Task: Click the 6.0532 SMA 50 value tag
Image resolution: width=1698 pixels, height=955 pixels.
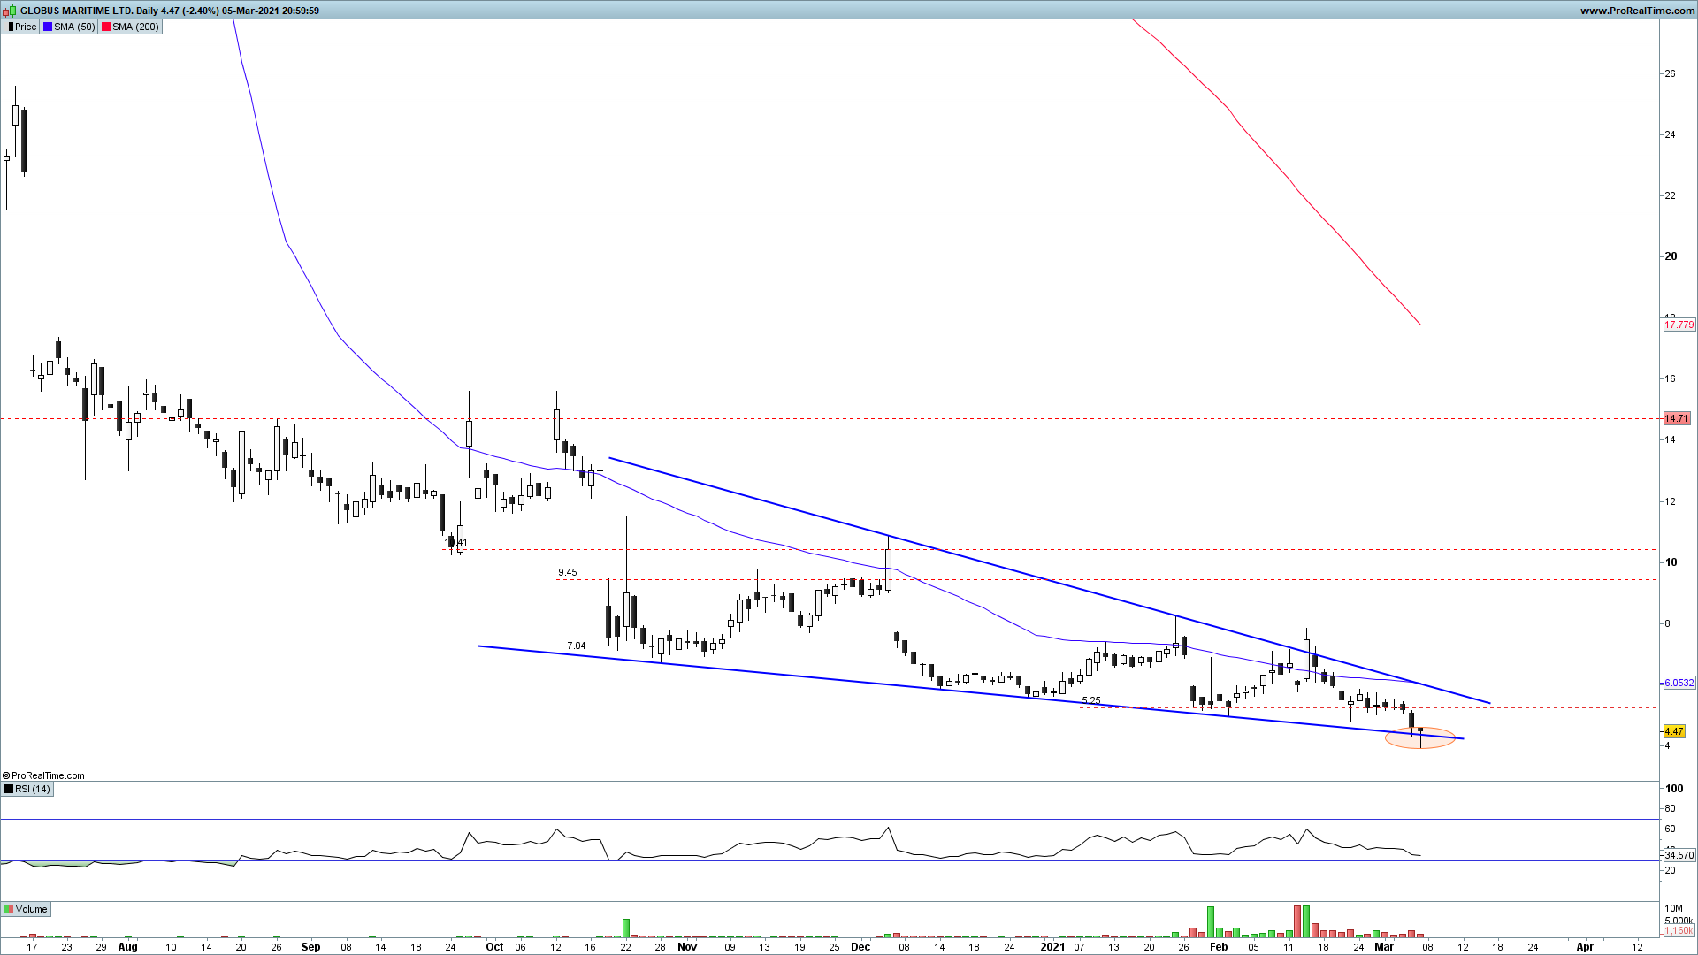Action: [1679, 683]
